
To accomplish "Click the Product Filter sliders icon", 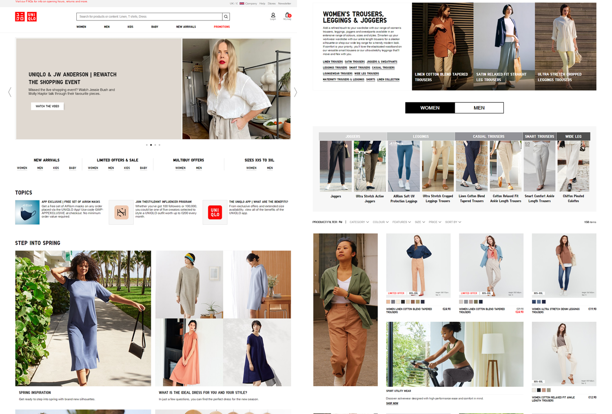I will pos(340,222).
